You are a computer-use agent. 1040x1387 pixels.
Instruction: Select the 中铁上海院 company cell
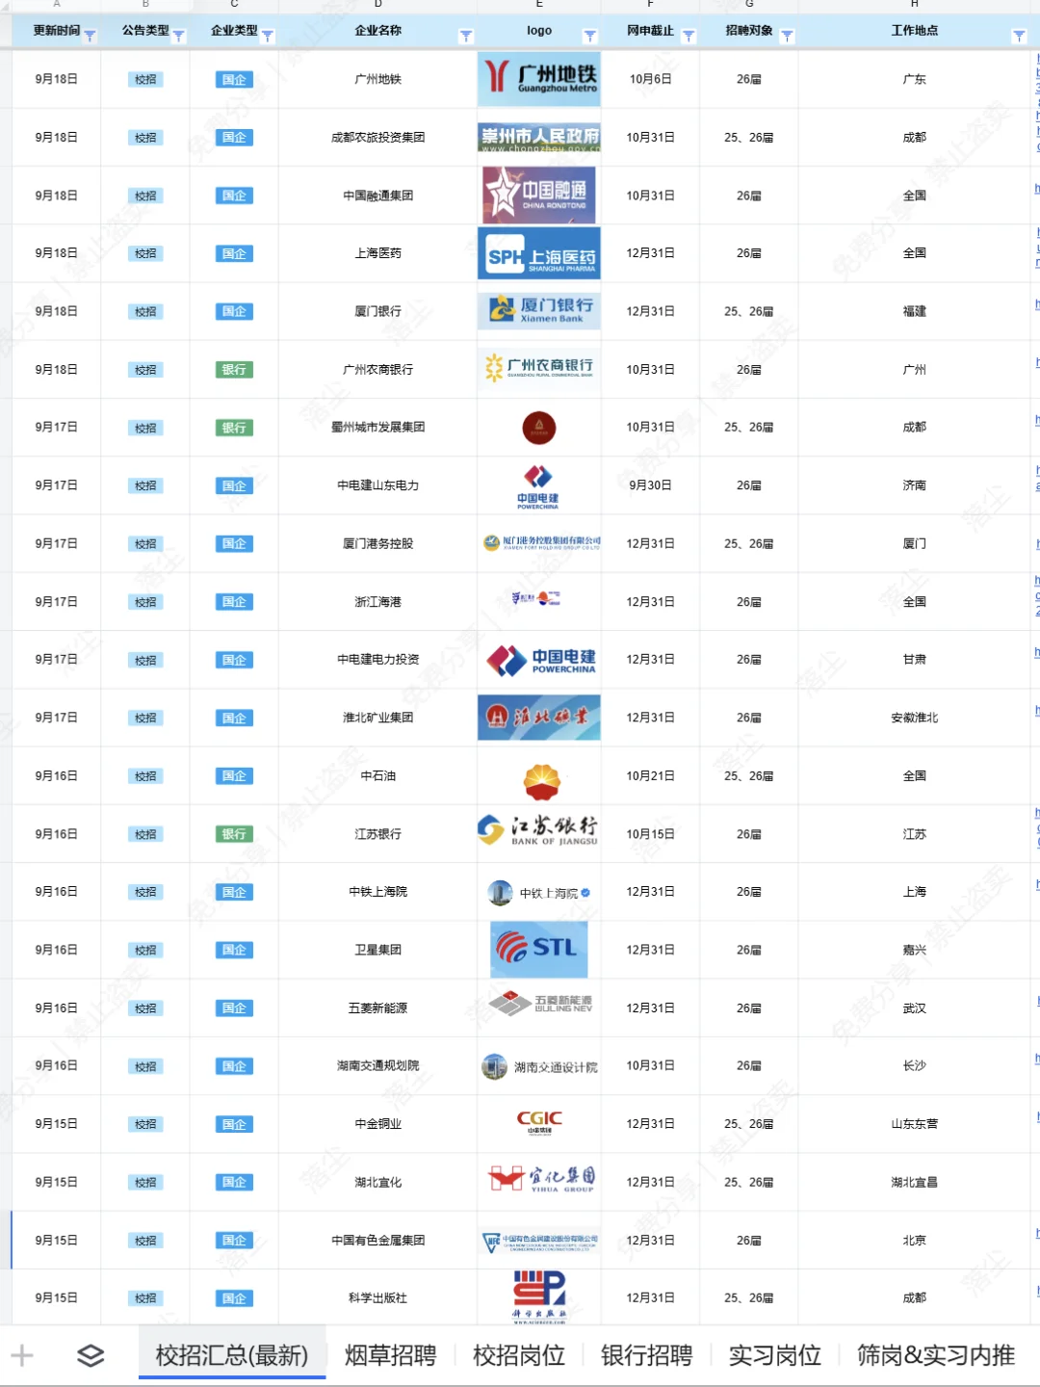click(377, 892)
